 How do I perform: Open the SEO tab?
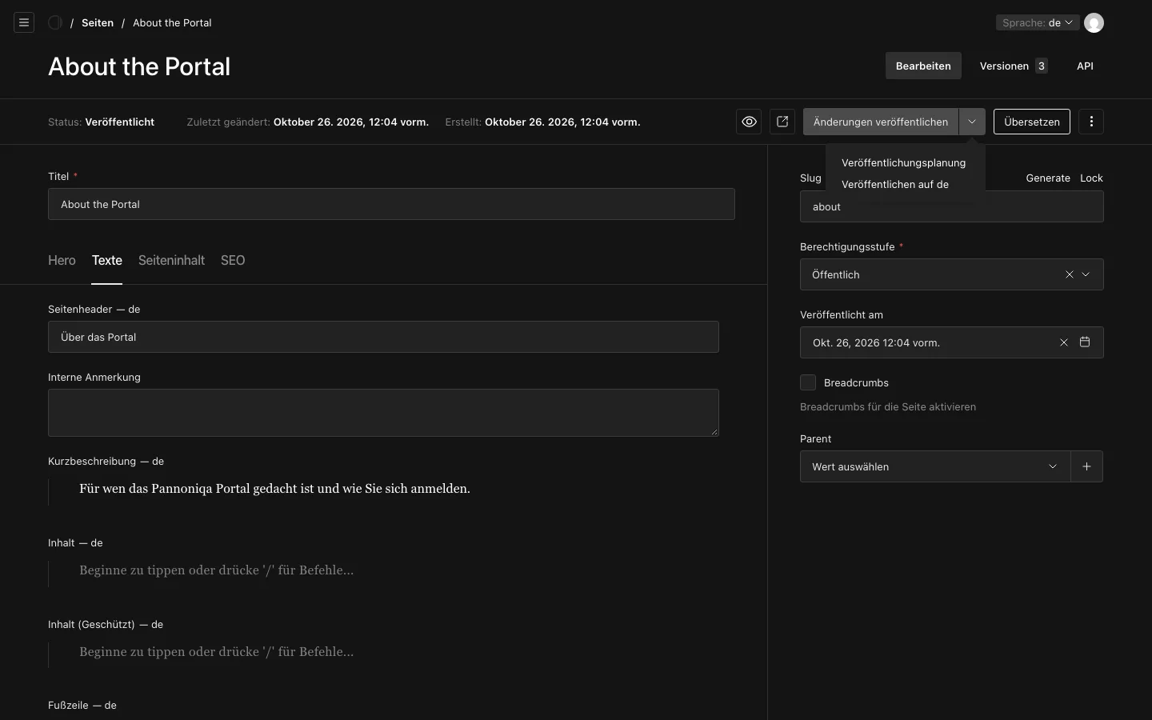click(233, 260)
